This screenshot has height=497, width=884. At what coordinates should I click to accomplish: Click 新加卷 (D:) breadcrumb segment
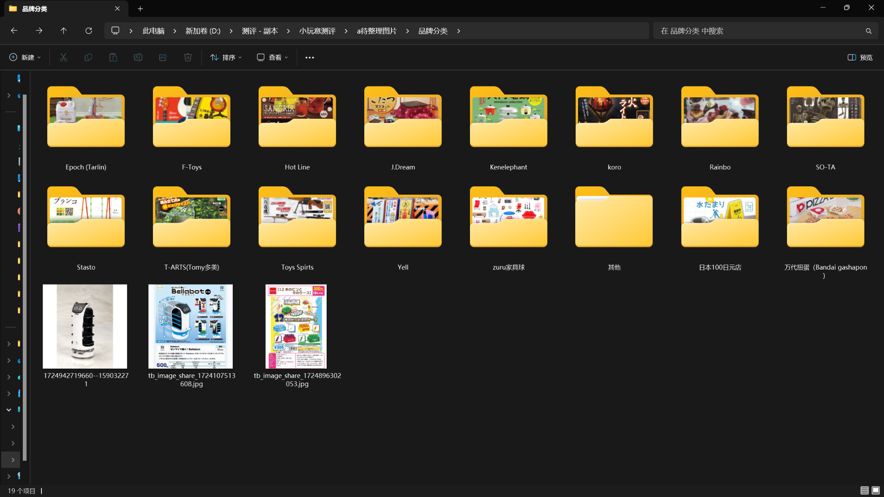[203, 31]
